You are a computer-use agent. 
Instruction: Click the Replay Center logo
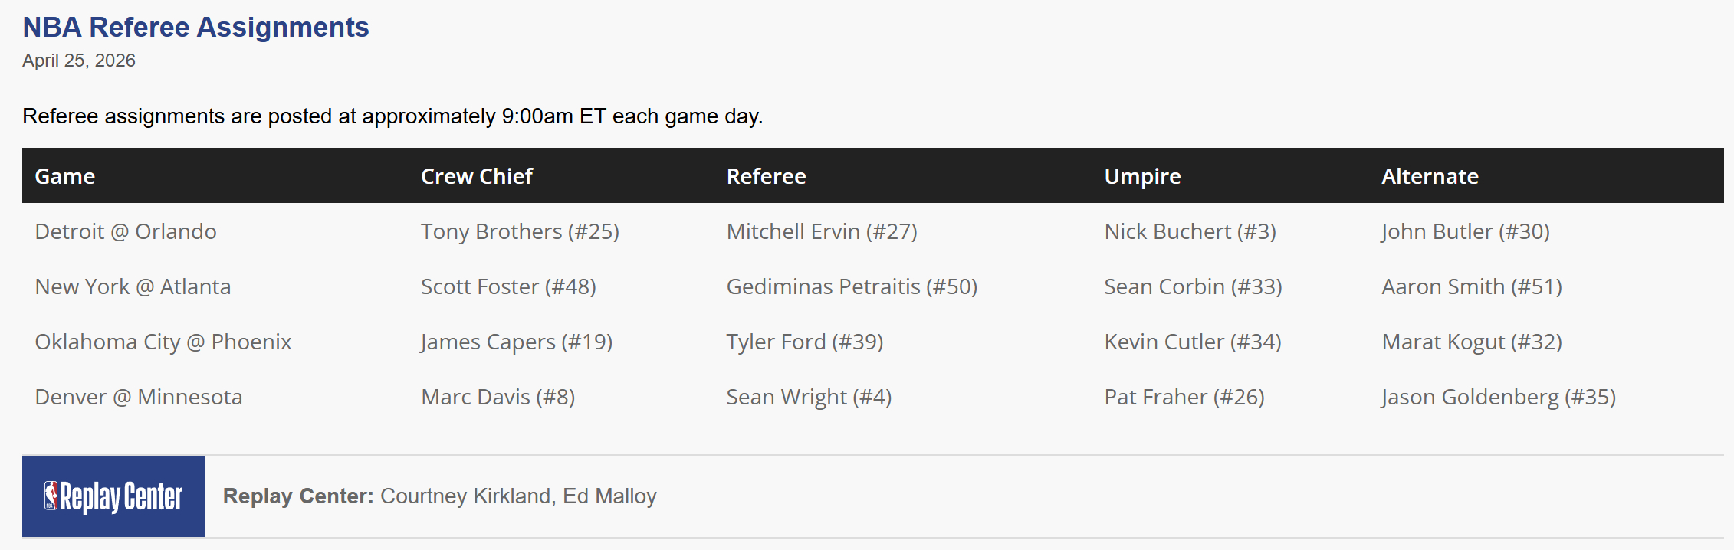pos(113,496)
